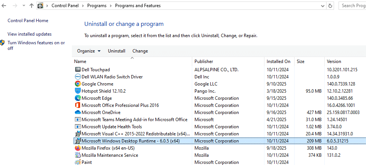Click the Mozilla Maintenance Service icon

pyautogui.click(x=78, y=155)
